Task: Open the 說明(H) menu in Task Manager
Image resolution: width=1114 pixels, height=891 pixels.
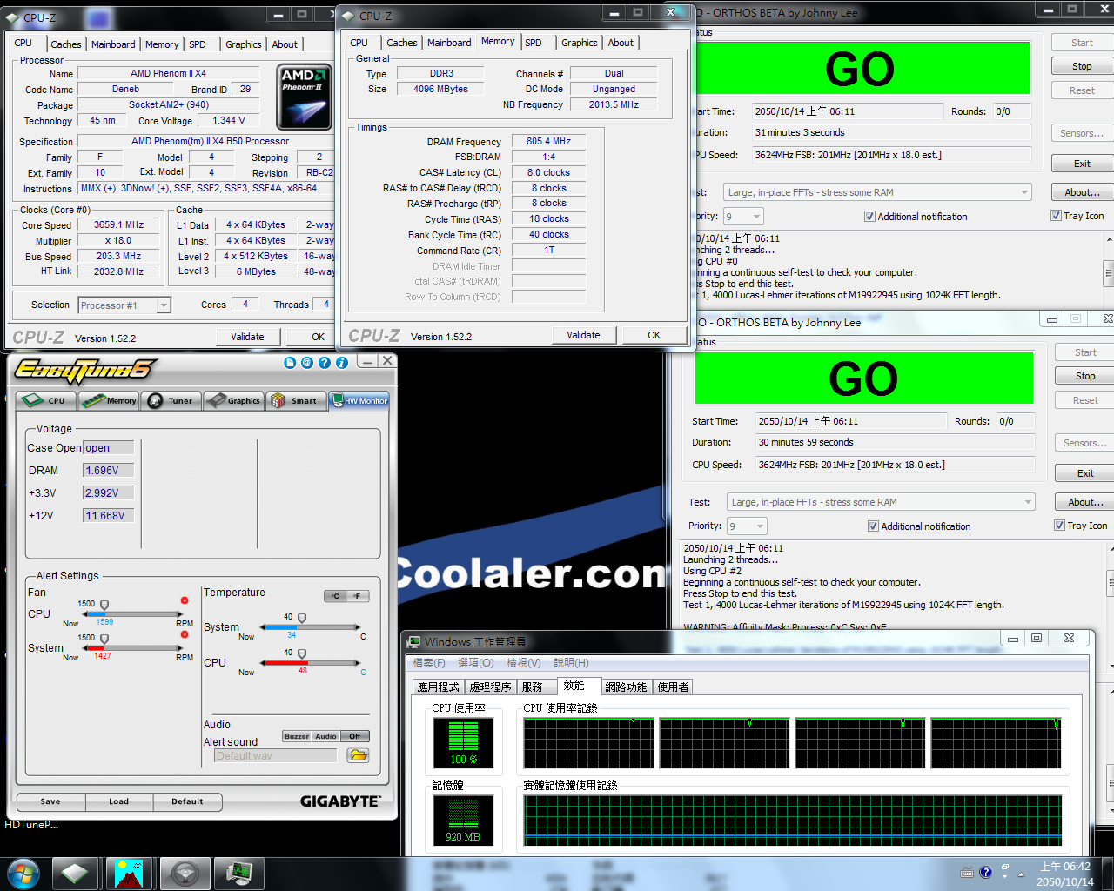Action: click(x=571, y=663)
